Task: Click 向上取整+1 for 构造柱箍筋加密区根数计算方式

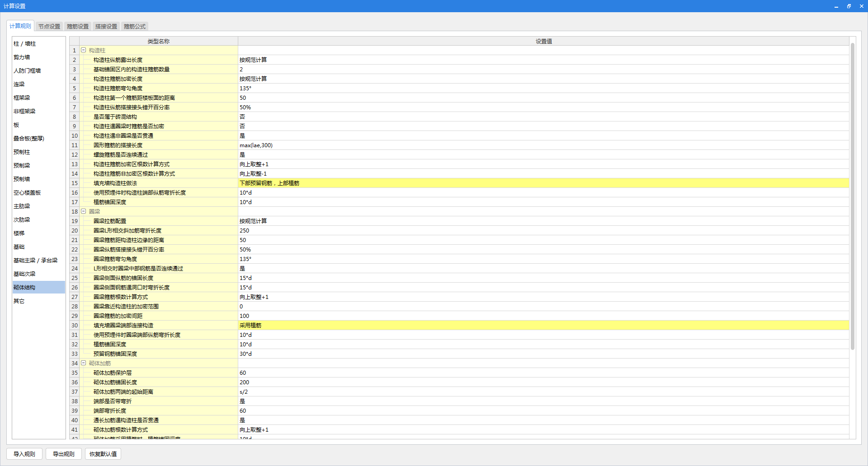Action: (543, 164)
